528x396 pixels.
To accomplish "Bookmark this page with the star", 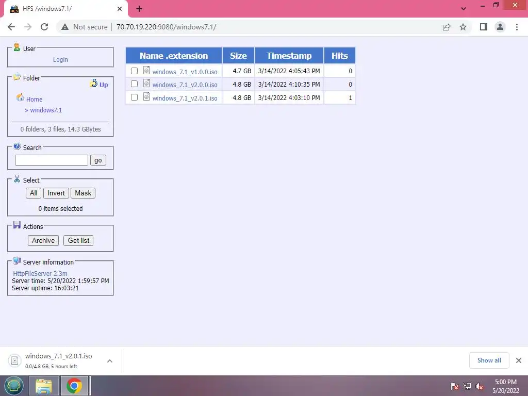I will (463, 27).
